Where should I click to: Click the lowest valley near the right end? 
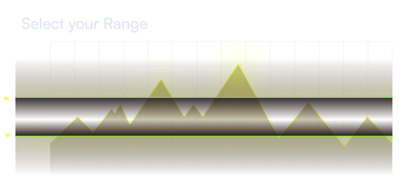pyautogui.click(x=345, y=146)
